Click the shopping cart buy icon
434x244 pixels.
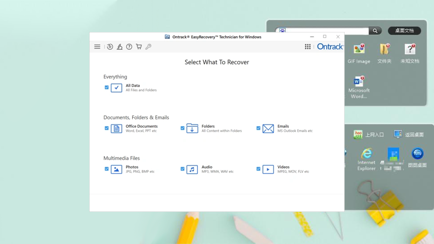pos(139,47)
